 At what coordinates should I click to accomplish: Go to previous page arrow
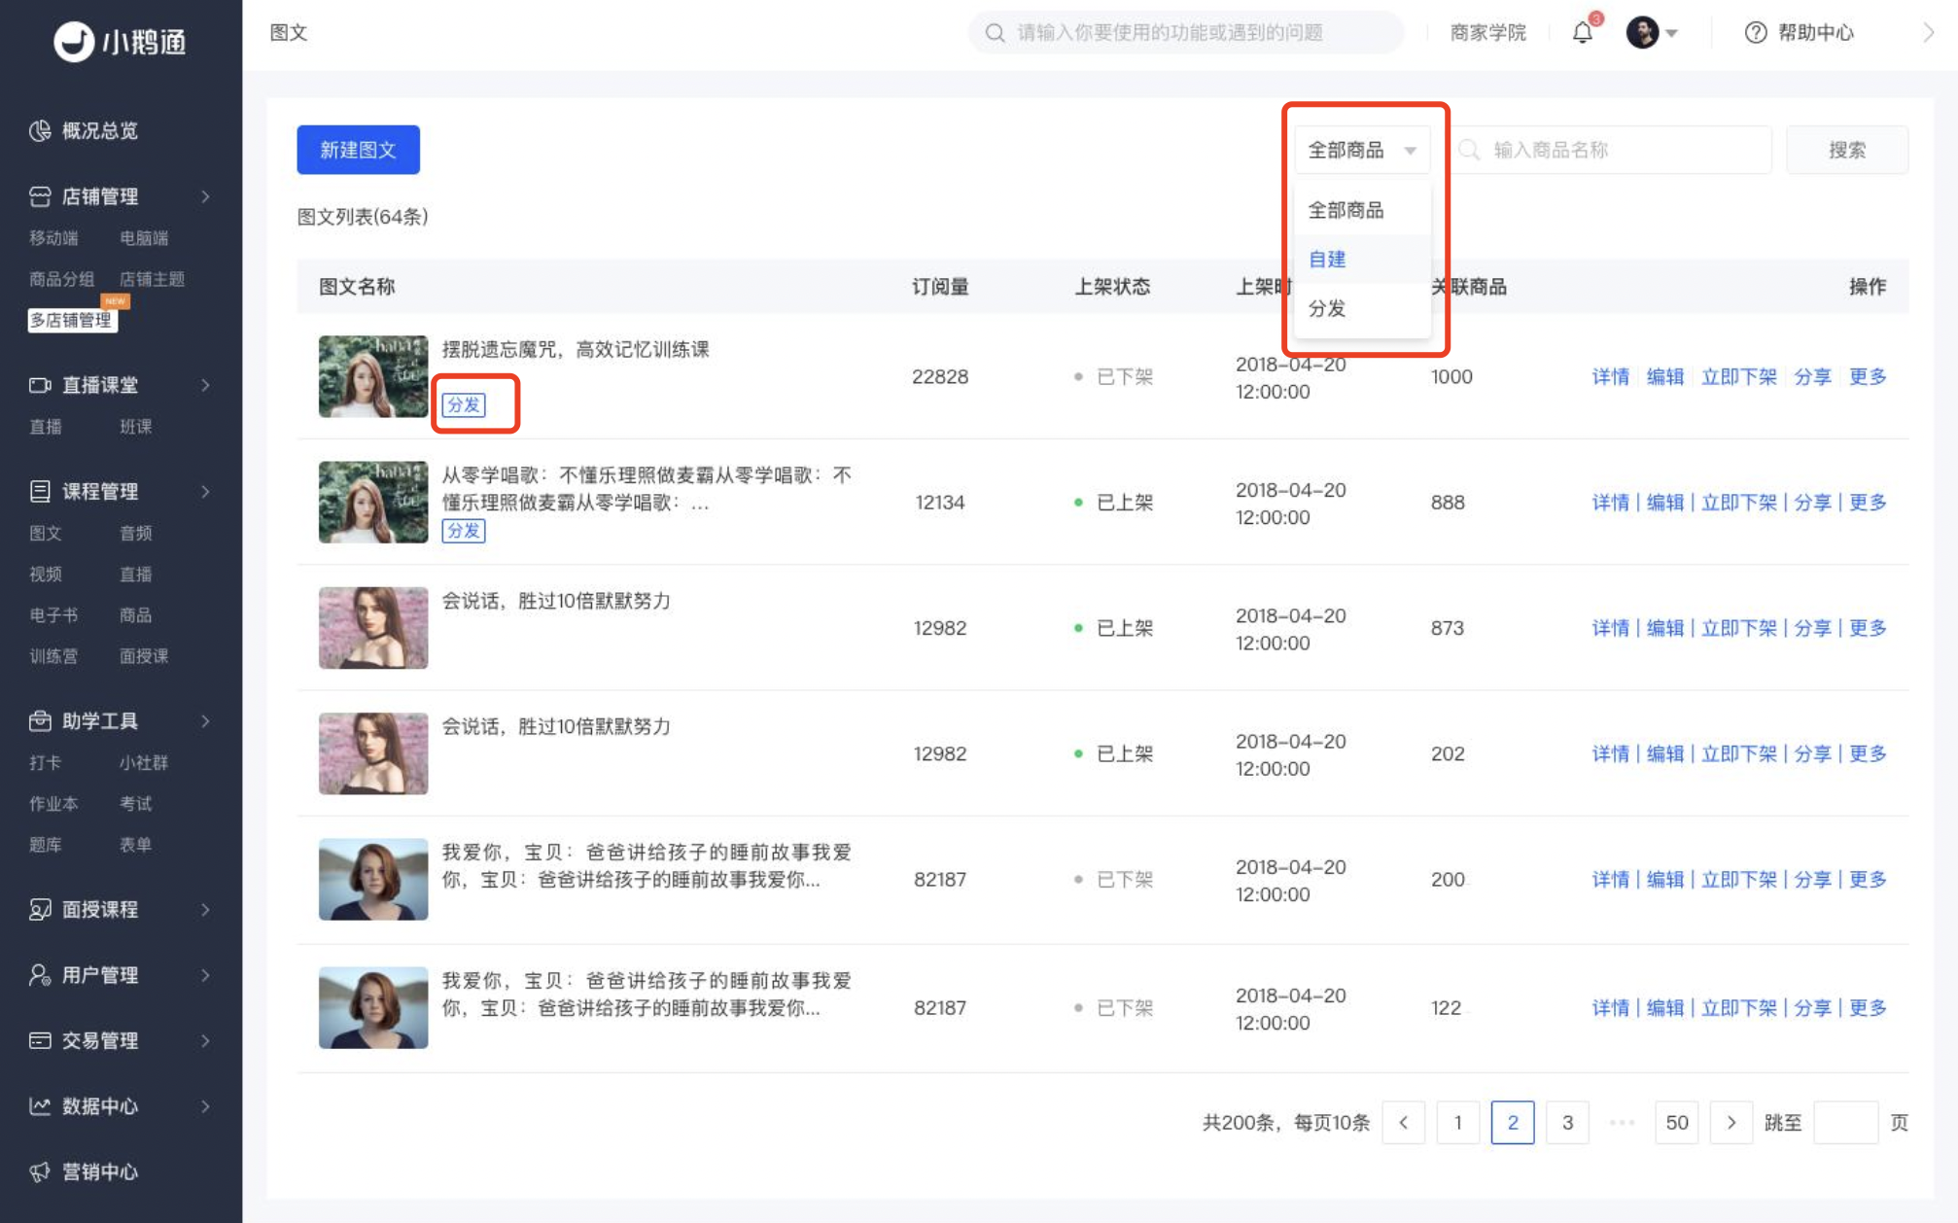click(x=1403, y=1122)
